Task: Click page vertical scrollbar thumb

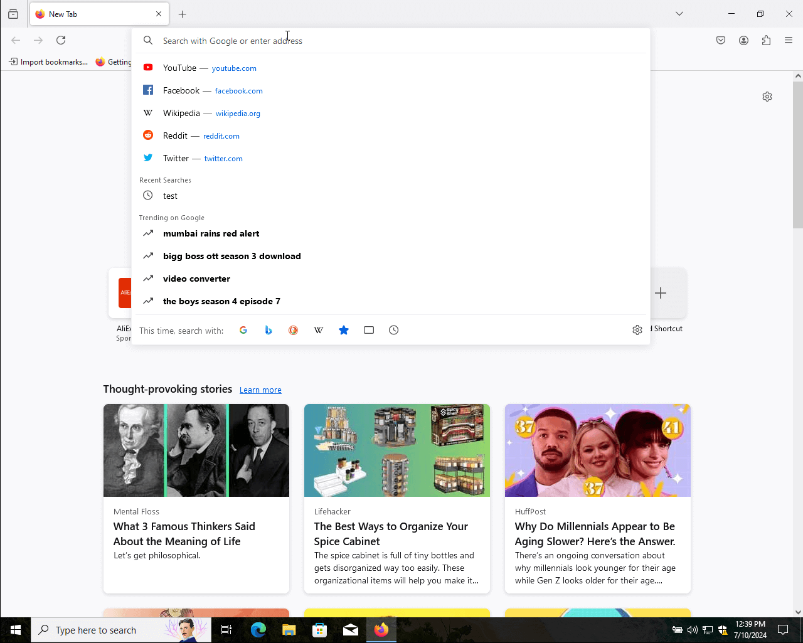Action: pyautogui.click(x=798, y=154)
